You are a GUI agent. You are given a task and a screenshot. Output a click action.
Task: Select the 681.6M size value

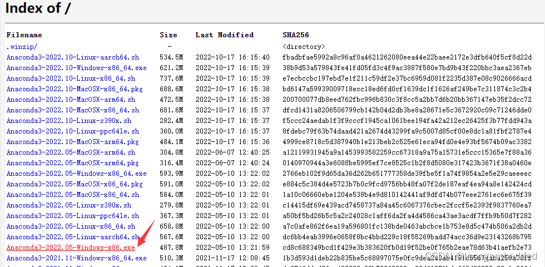point(171,110)
